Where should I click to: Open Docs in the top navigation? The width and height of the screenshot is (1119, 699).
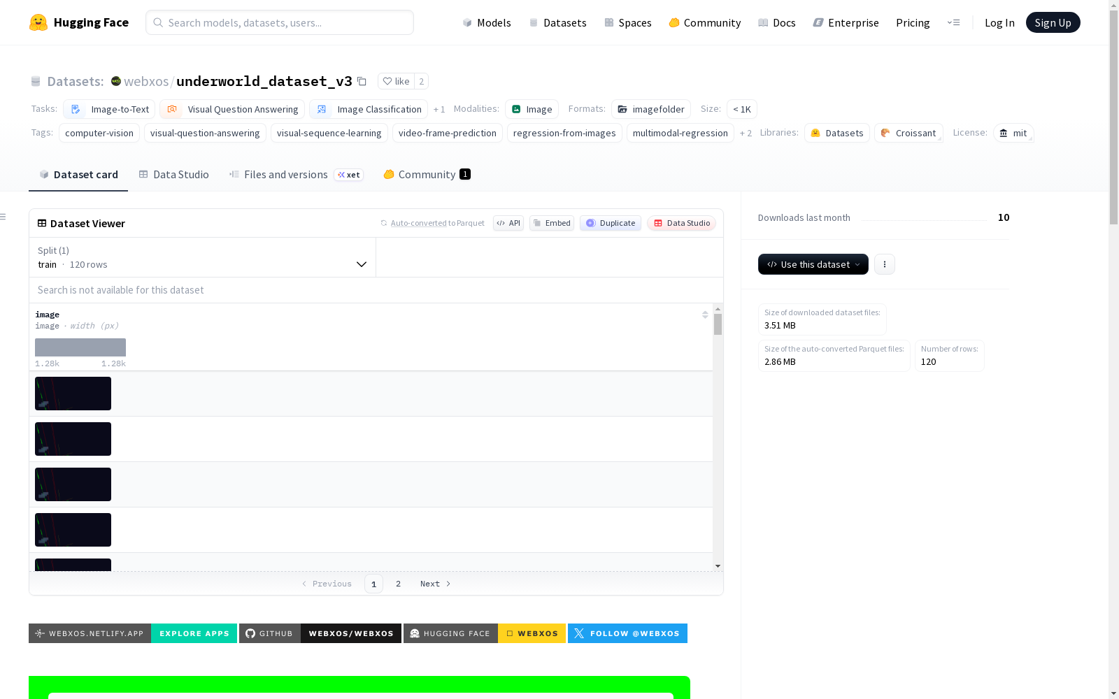[777, 22]
